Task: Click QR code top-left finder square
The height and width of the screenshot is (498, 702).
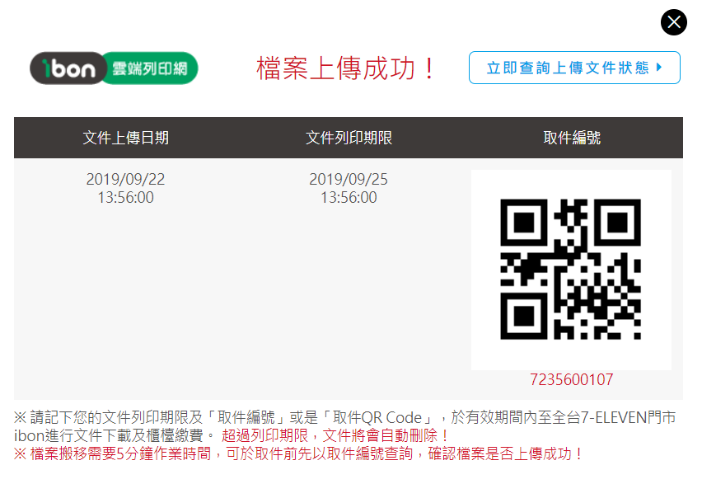Action: click(x=524, y=223)
